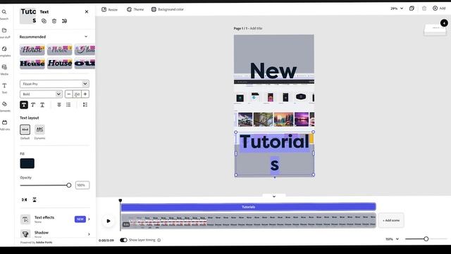Open the dark Fill color swatch
Screen dimensions: 451x254
27,164
